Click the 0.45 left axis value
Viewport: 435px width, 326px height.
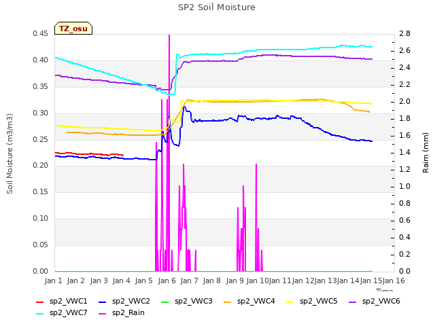pyautogui.click(x=41, y=33)
